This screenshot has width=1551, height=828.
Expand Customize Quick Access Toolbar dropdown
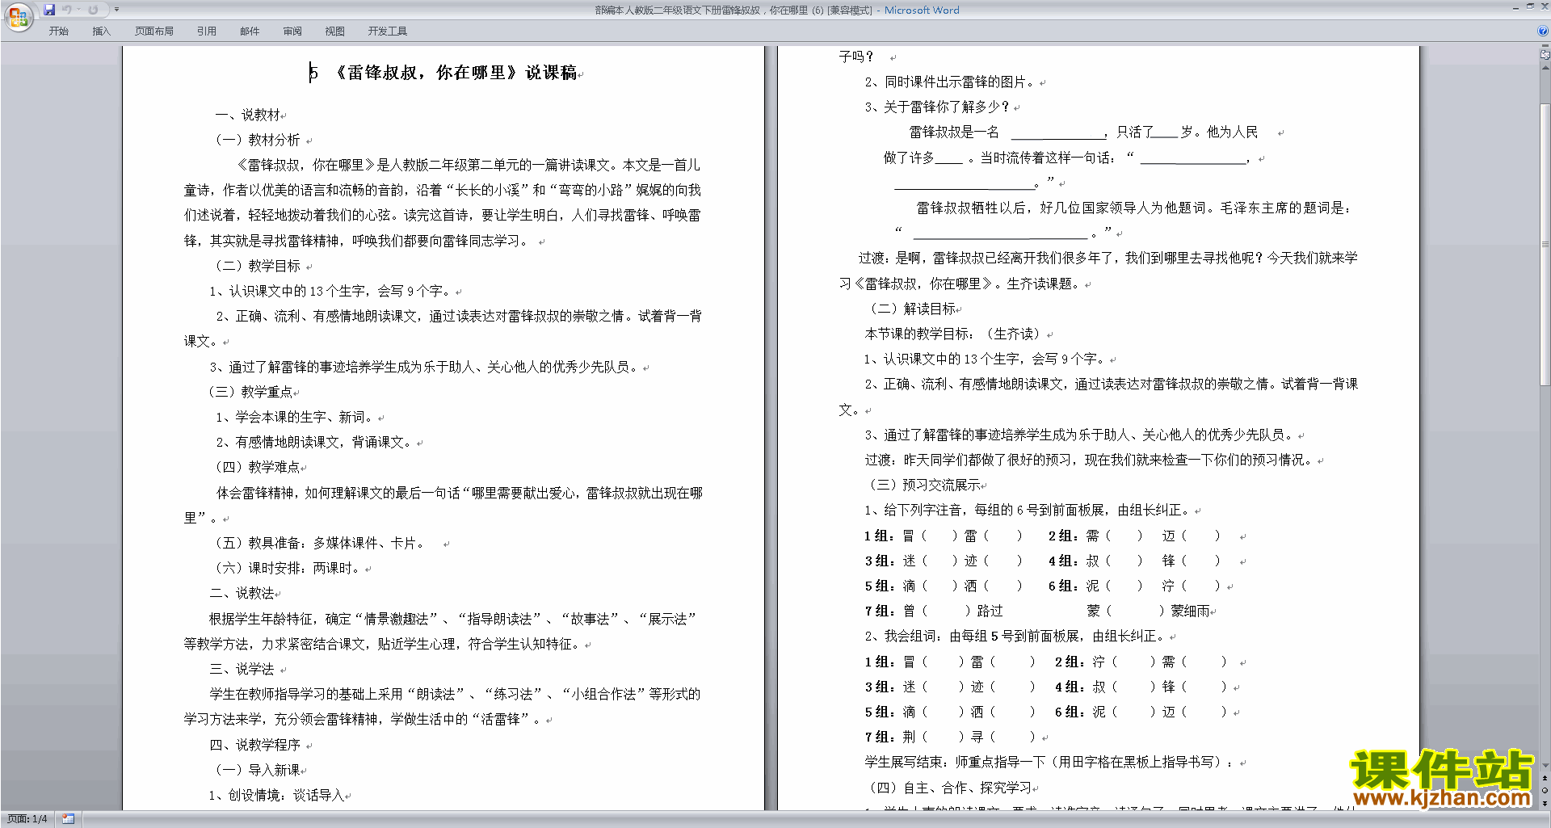pos(116,10)
